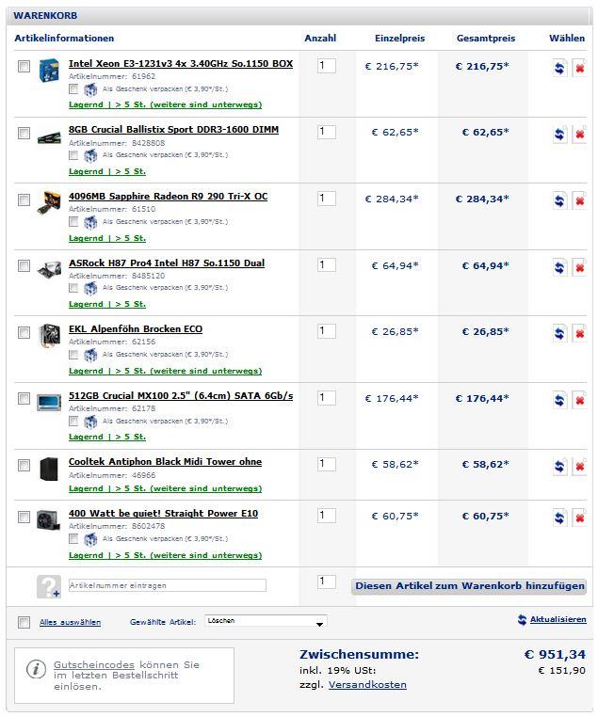Open the Cooltek Antiphon product thumbnail
The height and width of the screenshot is (717, 598).
(48, 469)
